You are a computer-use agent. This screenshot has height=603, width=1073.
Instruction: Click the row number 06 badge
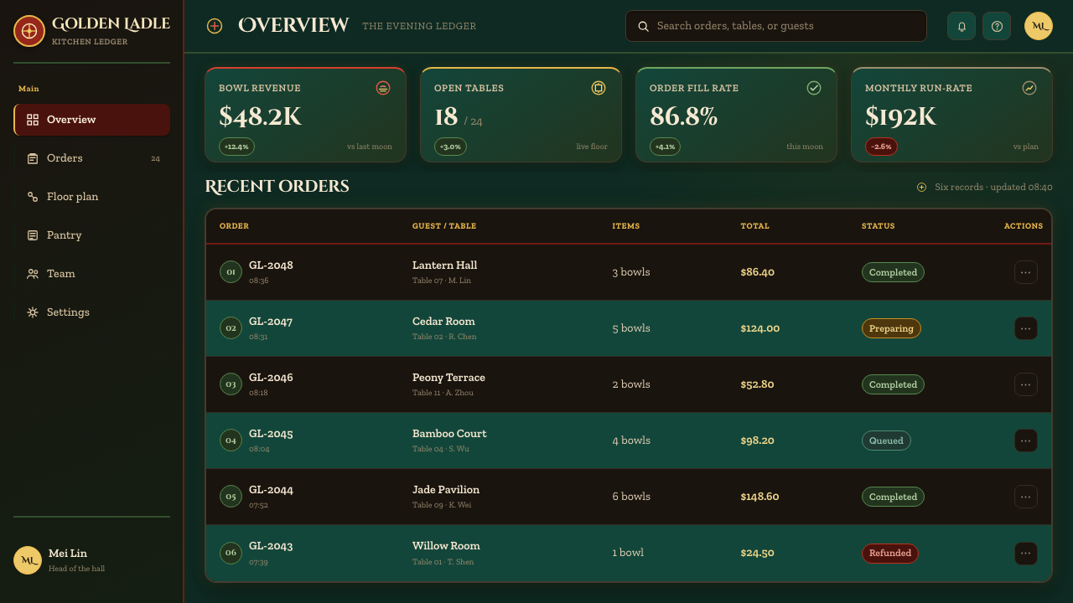231,553
